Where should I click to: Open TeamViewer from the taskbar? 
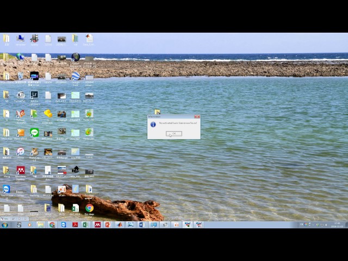point(64,225)
